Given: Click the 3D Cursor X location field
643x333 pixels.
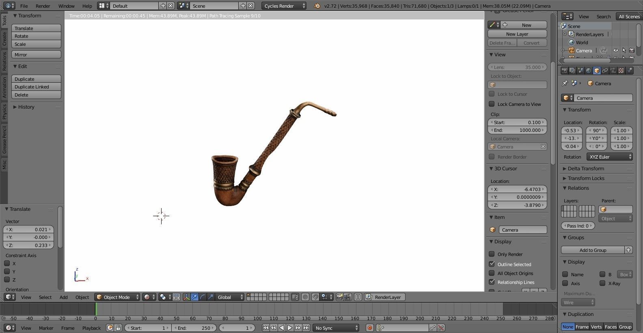Looking at the screenshot, I should 517,189.
